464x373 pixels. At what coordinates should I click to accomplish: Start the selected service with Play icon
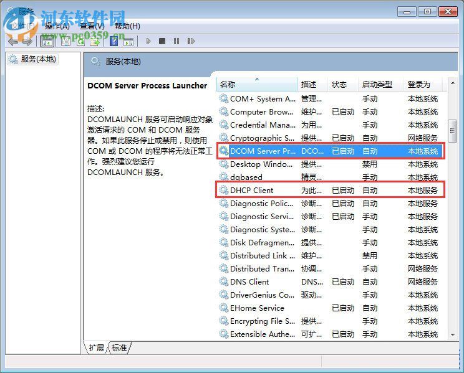[x=148, y=41]
